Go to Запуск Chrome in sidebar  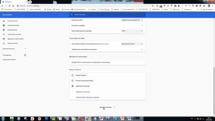(13, 43)
